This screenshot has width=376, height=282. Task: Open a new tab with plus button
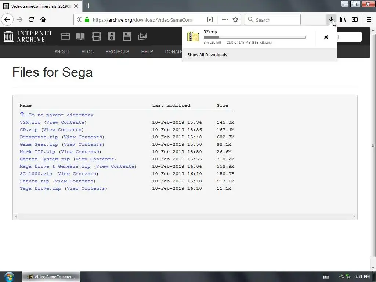pyautogui.click(x=88, y=6)
